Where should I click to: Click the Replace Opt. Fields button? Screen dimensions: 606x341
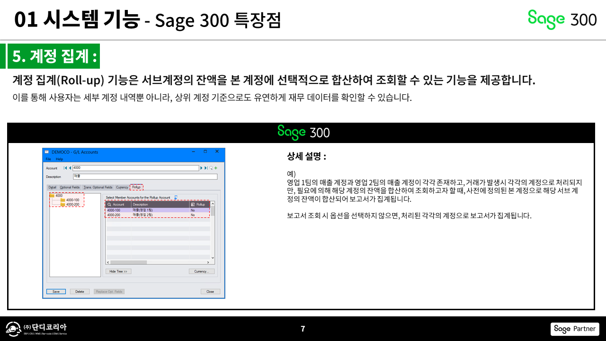[x=109, y=292]
